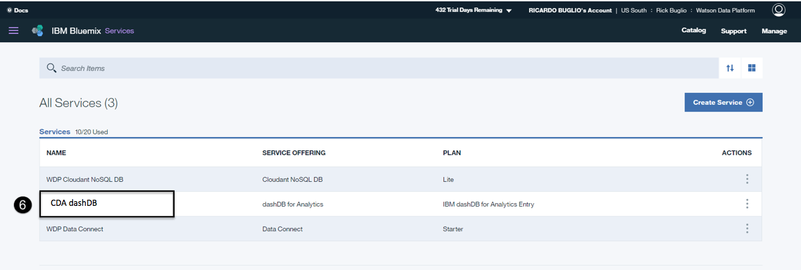Click the IBM Bluemix logo icon

pos(38,31)
